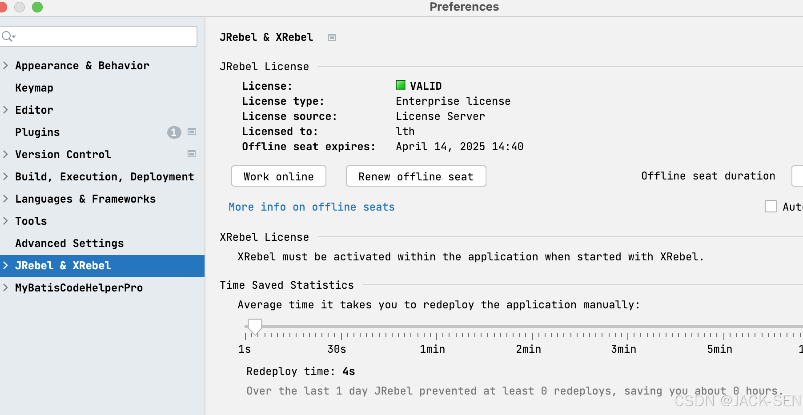Click the XRebel activation notice text
The width and height of the screenshot is (803, 415).
pyautogui.click(x=470, y=257)
